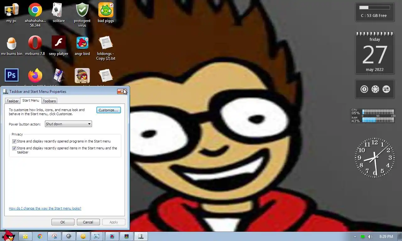The image size is (402, 241).
Task: Select the Start Menu tab
Action: pyautogui.click(x=31, y=100)
